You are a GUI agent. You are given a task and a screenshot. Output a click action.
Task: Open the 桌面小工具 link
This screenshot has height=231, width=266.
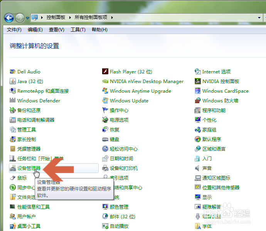(29, 226)
